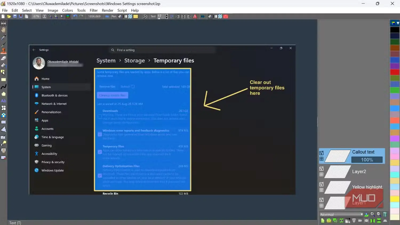Click the 67% zoom level field
The height and width of the screenshot is (225, 400).
(x=36, y=17)
